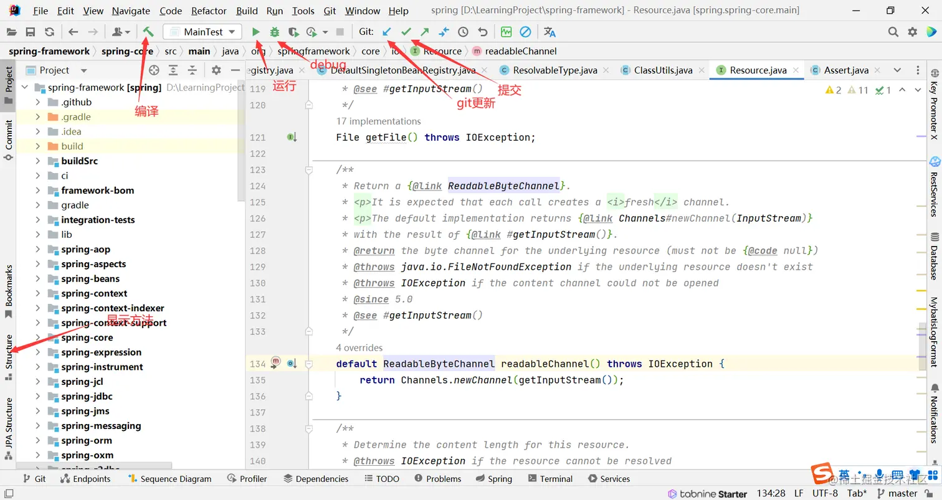Run with Coverage using the shield icon

pos(293,32)
